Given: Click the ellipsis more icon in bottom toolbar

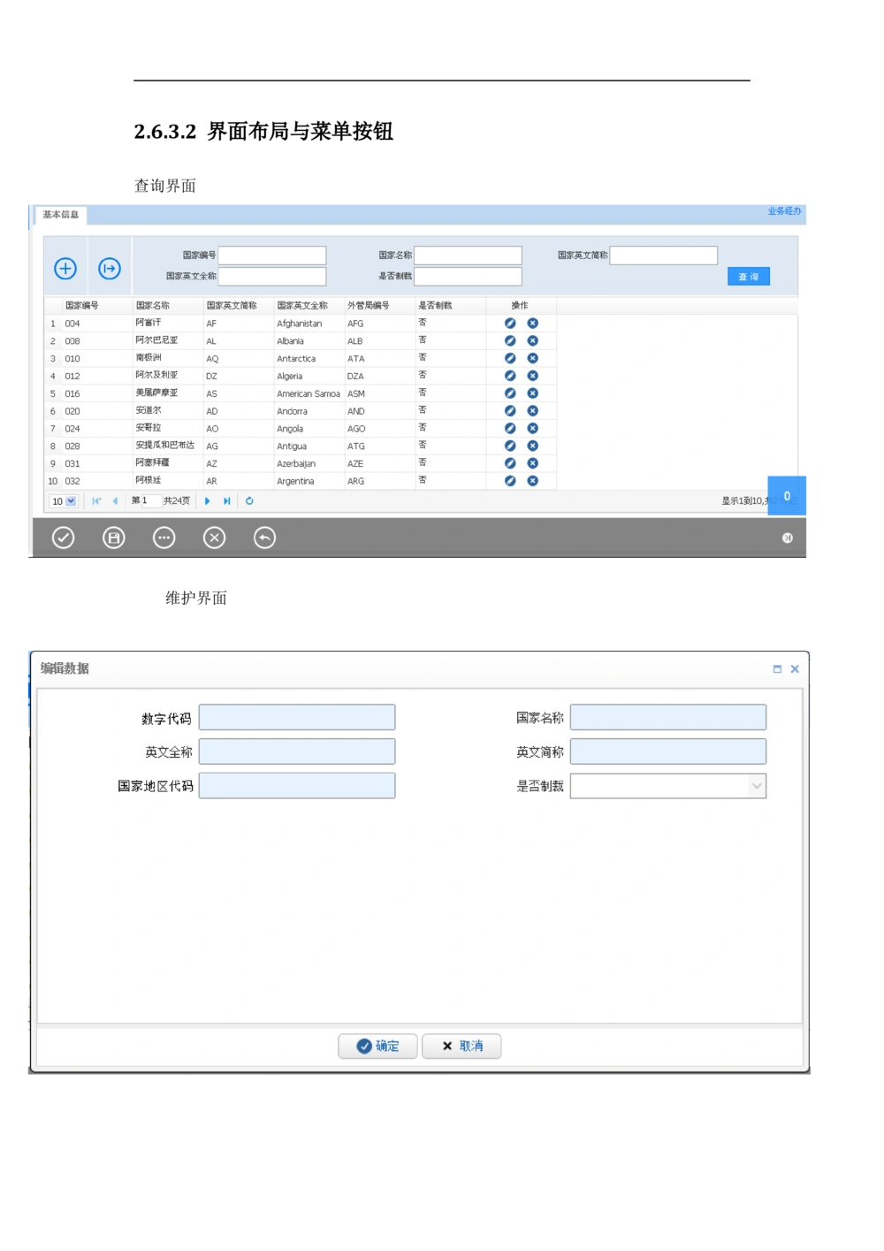Looking at the screenshot, I should pyautogui.click(x=164, y=538).
